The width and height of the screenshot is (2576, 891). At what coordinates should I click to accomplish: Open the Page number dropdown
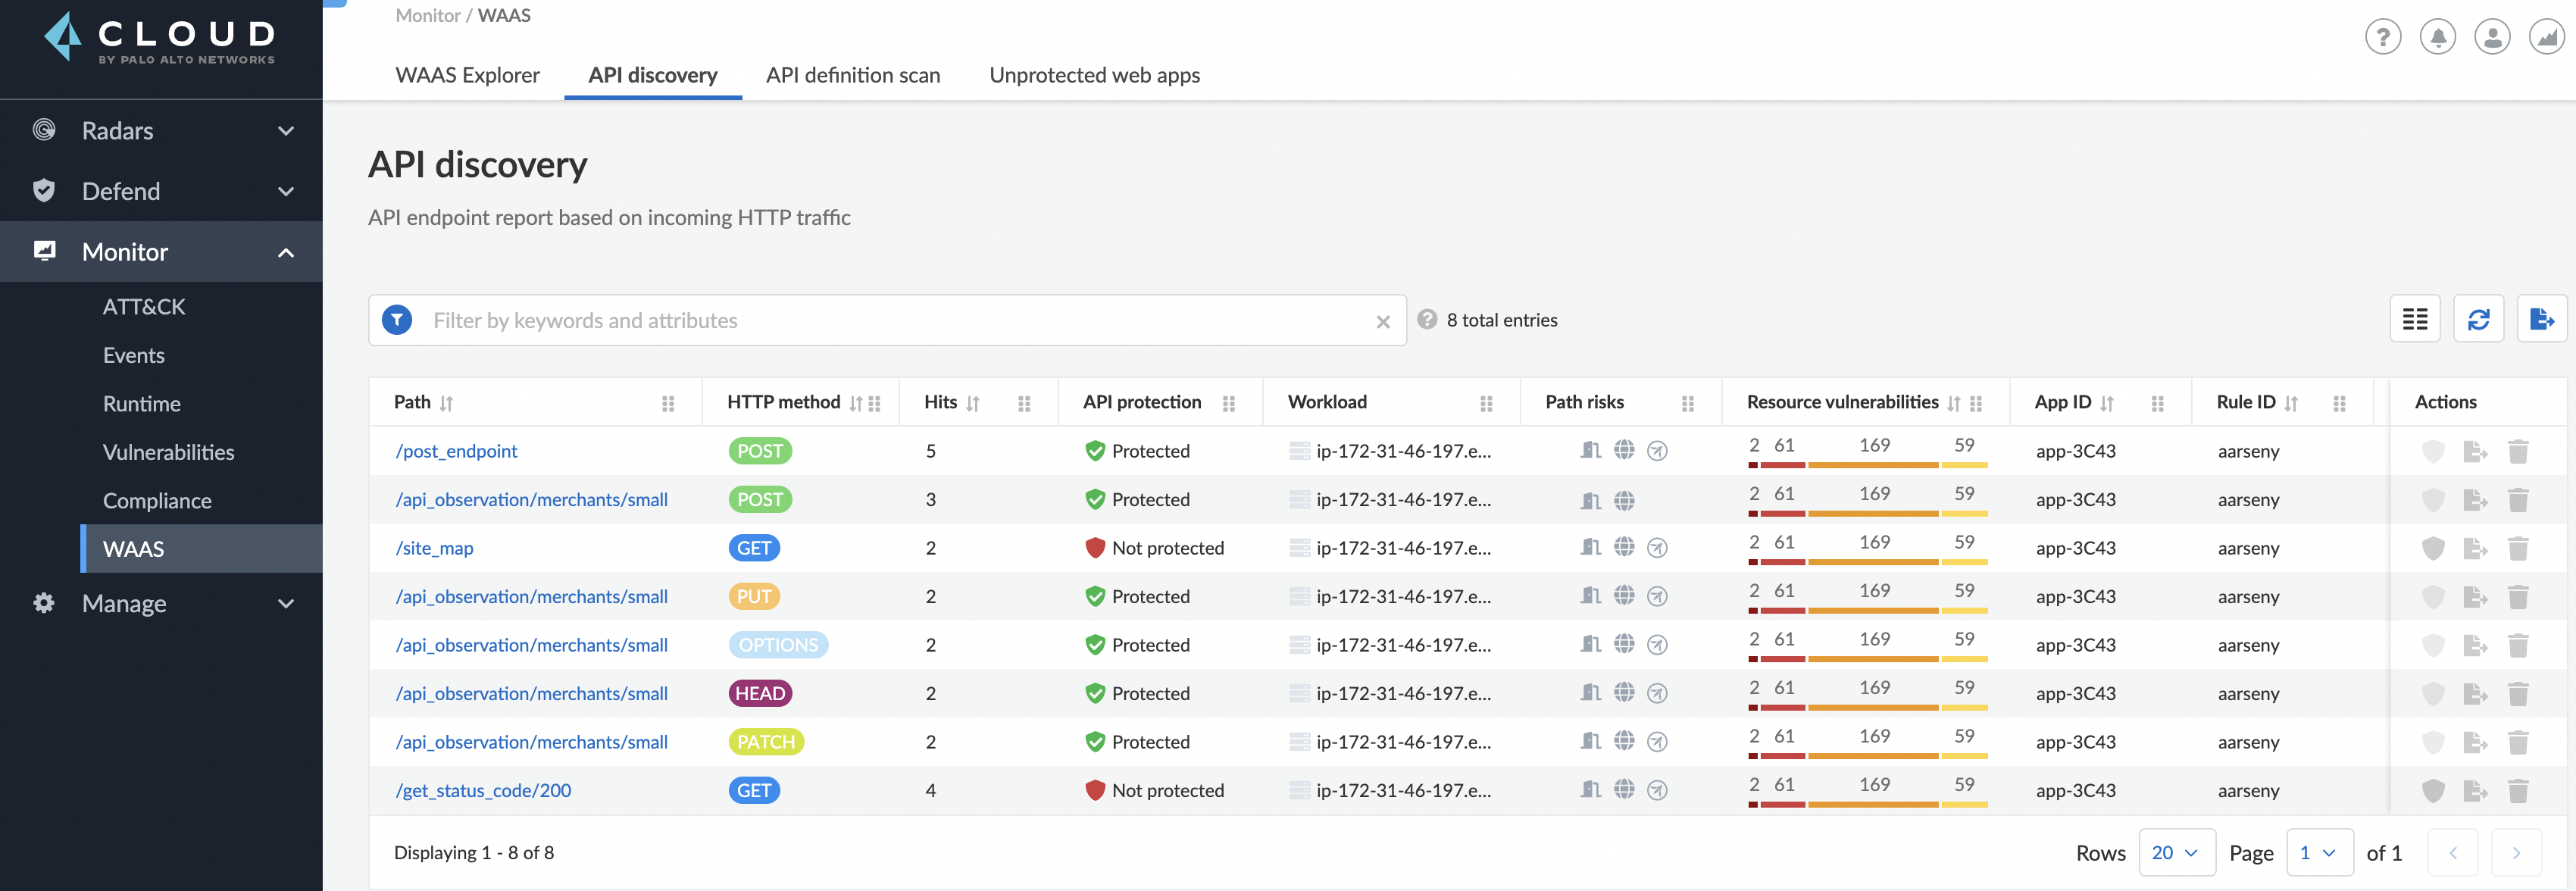(2319, 853)
